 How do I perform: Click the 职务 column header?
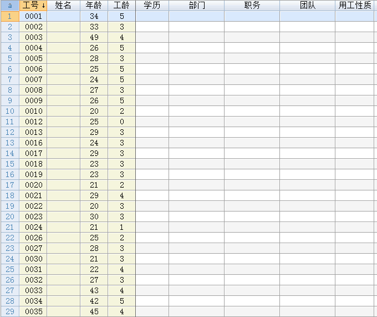[x=252, y=6]
